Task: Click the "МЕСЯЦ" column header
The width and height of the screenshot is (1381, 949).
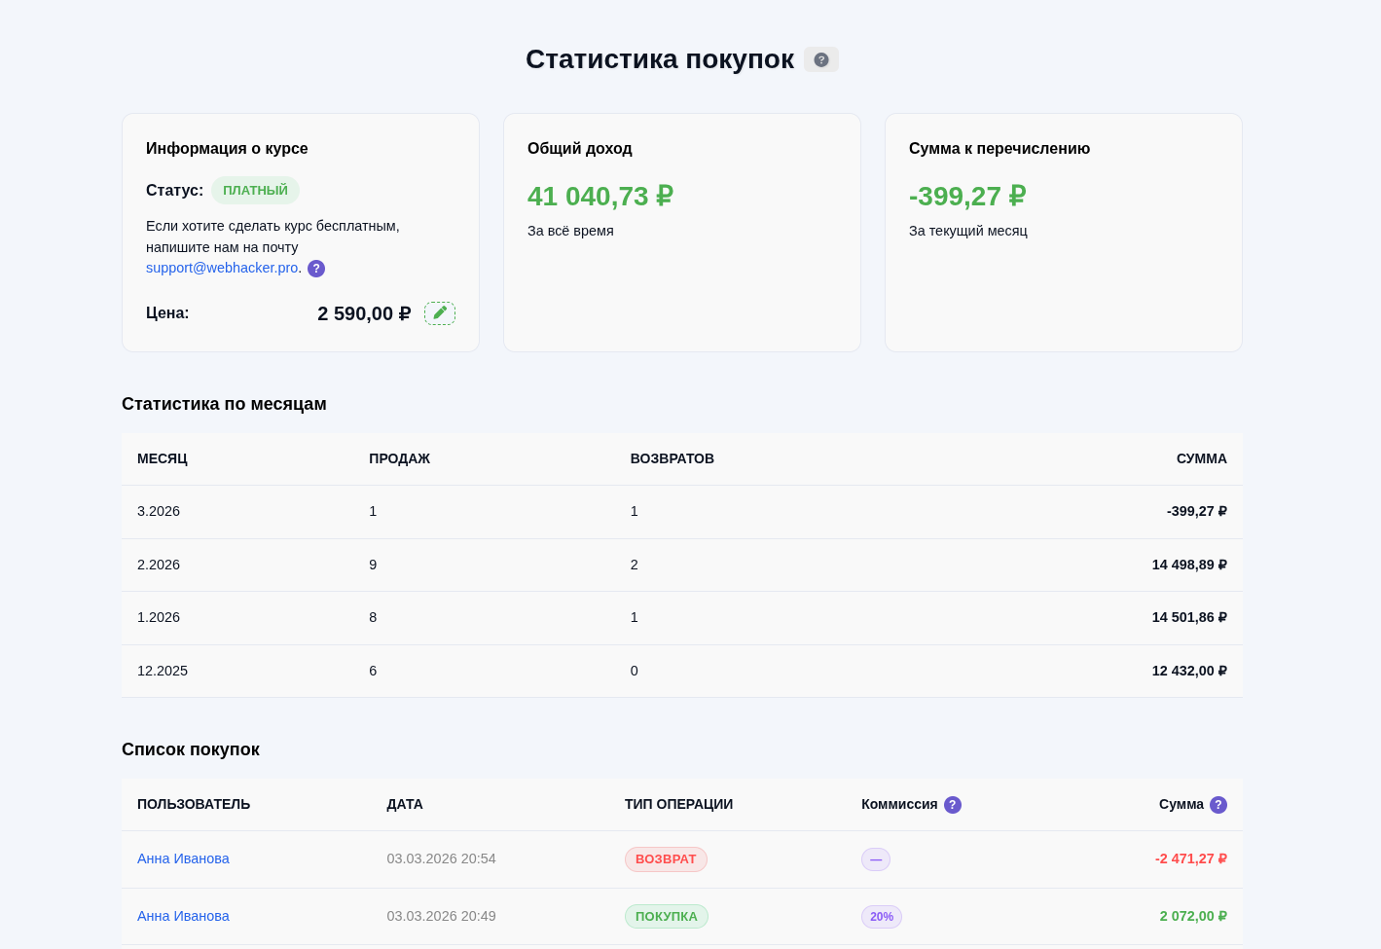Action: click(162, 458)
